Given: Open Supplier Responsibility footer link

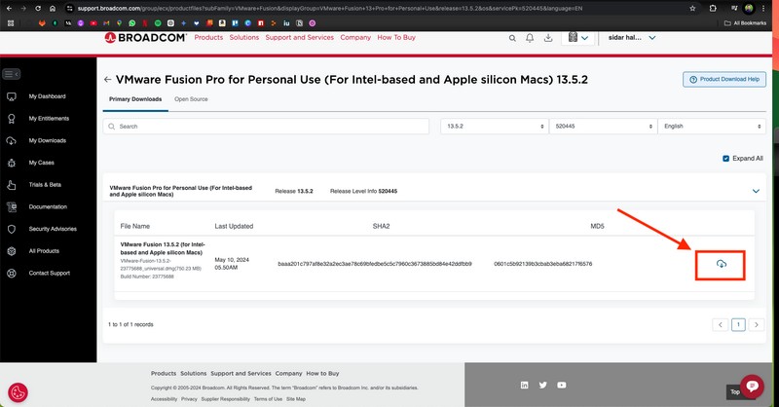Looking at the screenshot, I should (226, 399).
